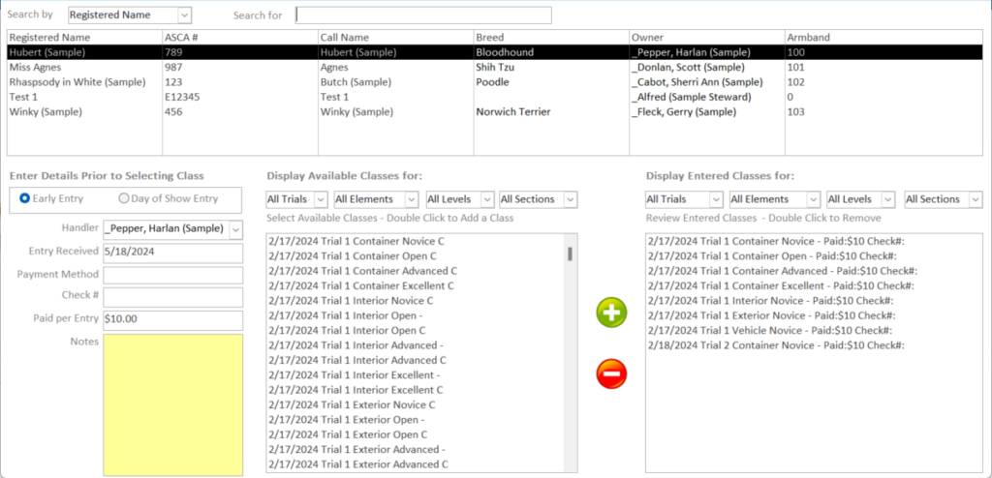This screenshot has height=478, width=992.
Task: Open the Handler dropdown
Action: (236, 229)
